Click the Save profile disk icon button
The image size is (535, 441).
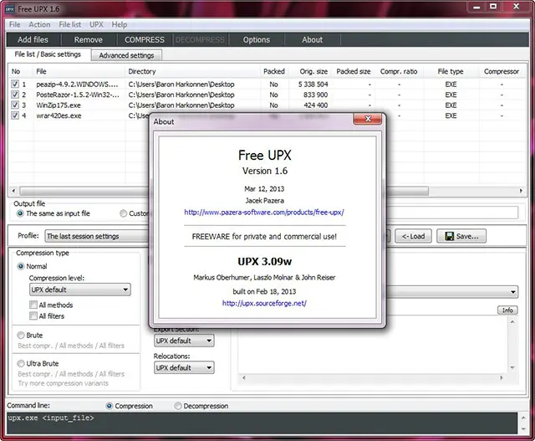coord(461,236)
